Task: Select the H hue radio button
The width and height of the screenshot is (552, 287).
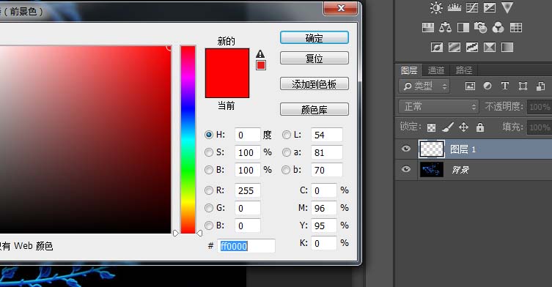Action: point(209,135)
